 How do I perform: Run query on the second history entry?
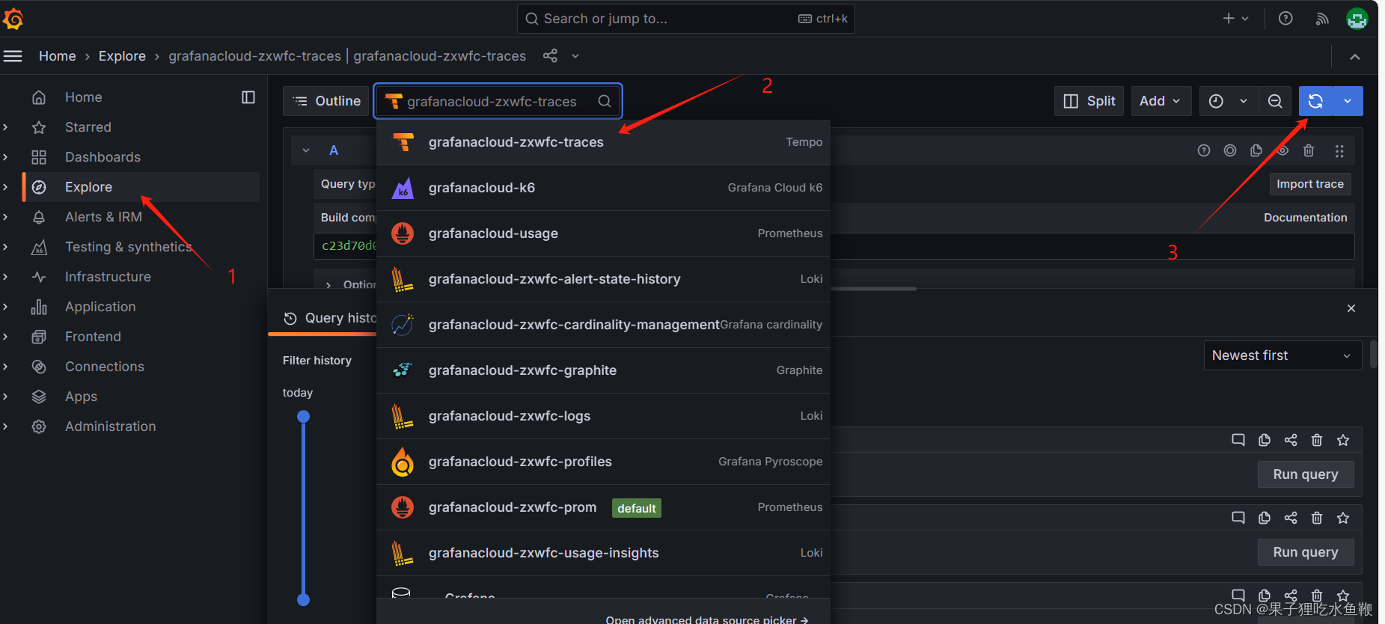pos(1306,552)
